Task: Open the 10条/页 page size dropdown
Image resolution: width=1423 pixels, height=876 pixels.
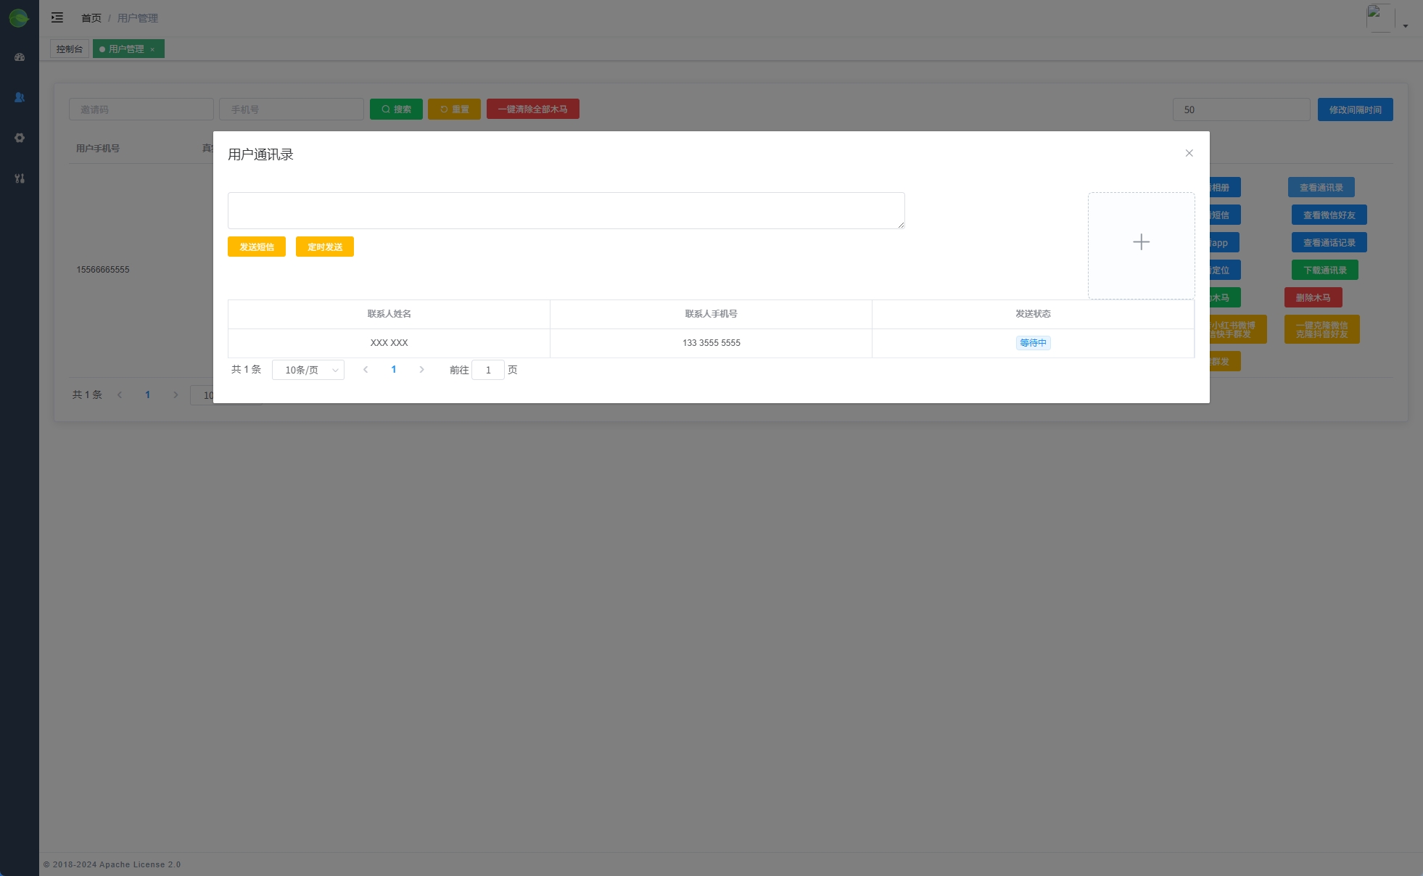Action: 308,370
